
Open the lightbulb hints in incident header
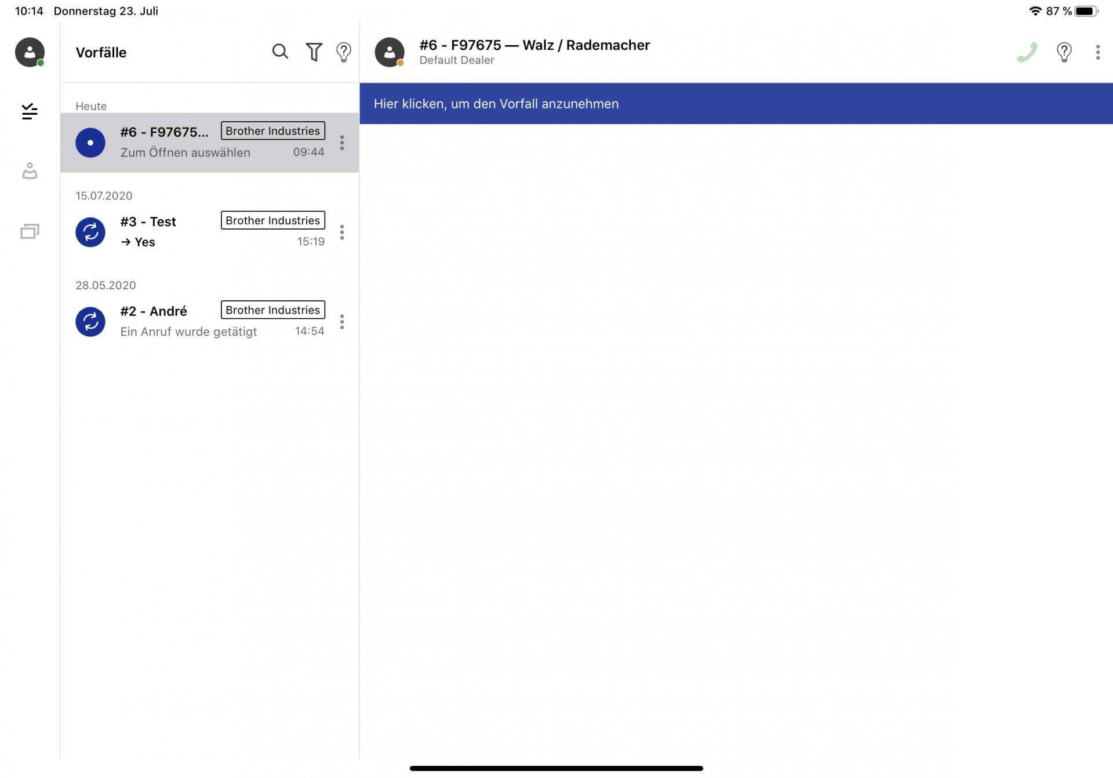[x=1064, y=52]
